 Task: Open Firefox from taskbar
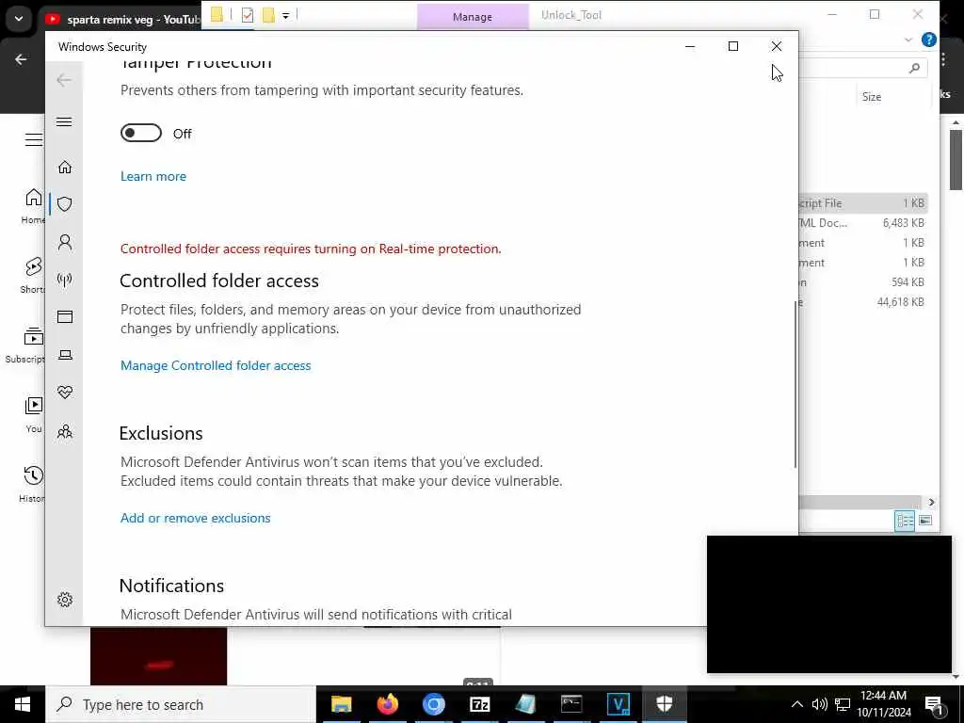387,704
